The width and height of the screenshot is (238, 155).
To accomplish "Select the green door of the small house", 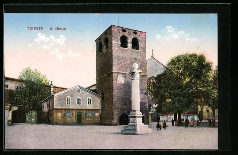I will (79, 118).
